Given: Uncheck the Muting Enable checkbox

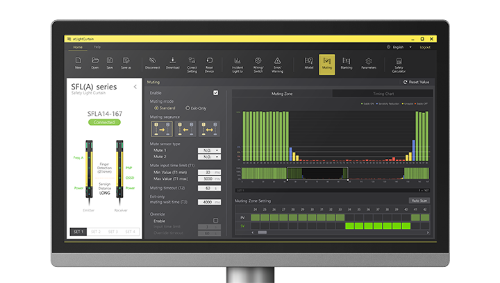Looking at the screenshot, I should [x=215, y=92].
